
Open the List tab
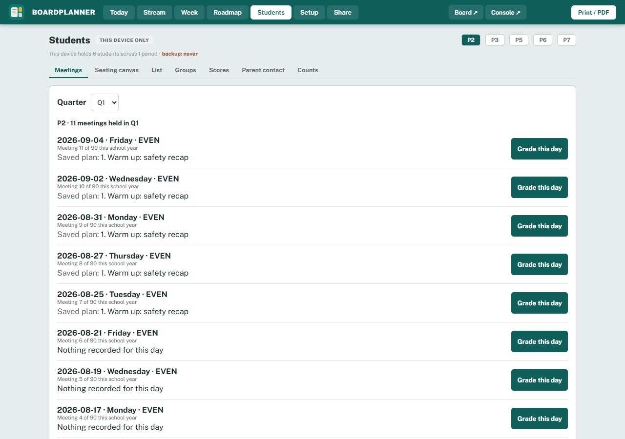click(x=157, y=70)
